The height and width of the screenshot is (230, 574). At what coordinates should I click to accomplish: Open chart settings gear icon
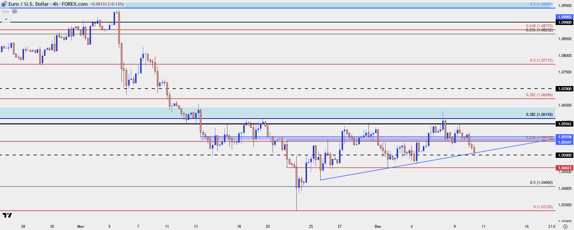565,226
